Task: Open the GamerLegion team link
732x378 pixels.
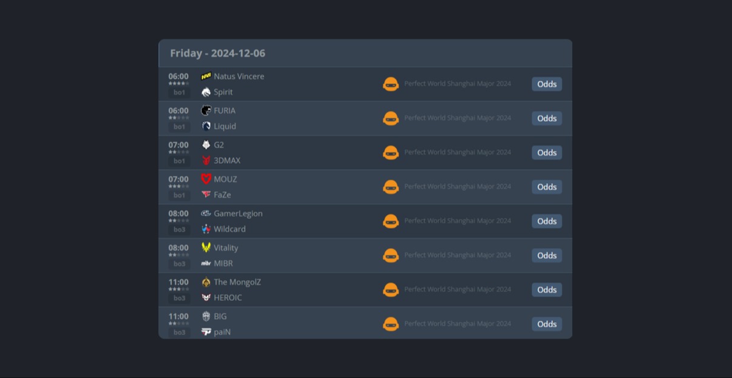Action: coord(238,214)
